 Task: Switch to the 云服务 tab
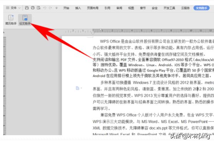[185, 8]
